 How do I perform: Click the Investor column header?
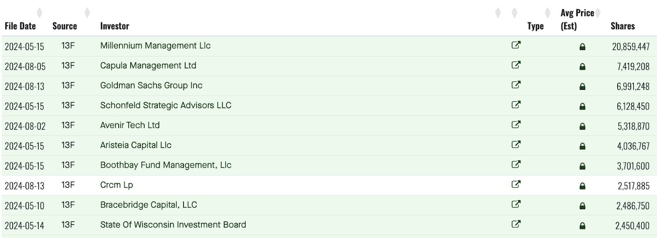tap(115, 26)
